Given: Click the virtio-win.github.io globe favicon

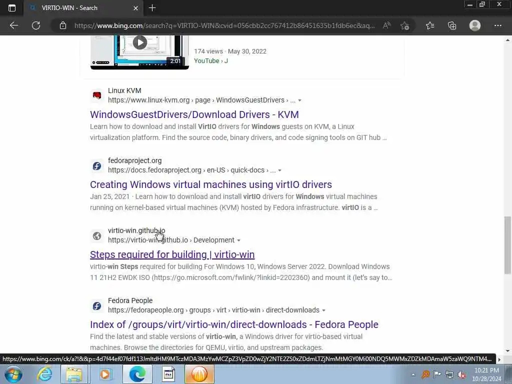Looking at the screenshot, I should click(97, 236).
